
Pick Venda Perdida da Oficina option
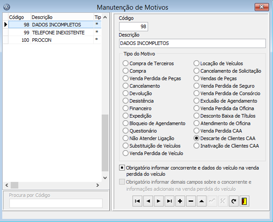click(224, 109)
